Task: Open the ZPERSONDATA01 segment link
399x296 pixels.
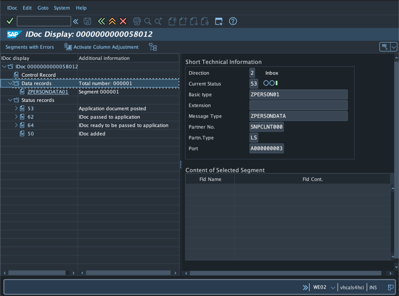Action: click(48, 92)
